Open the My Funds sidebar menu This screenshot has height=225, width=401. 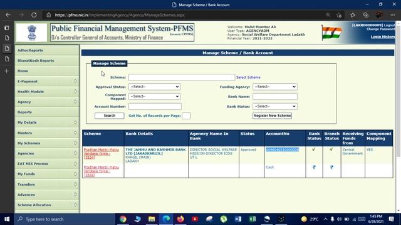pyautogui.click(x=47, y=174)
